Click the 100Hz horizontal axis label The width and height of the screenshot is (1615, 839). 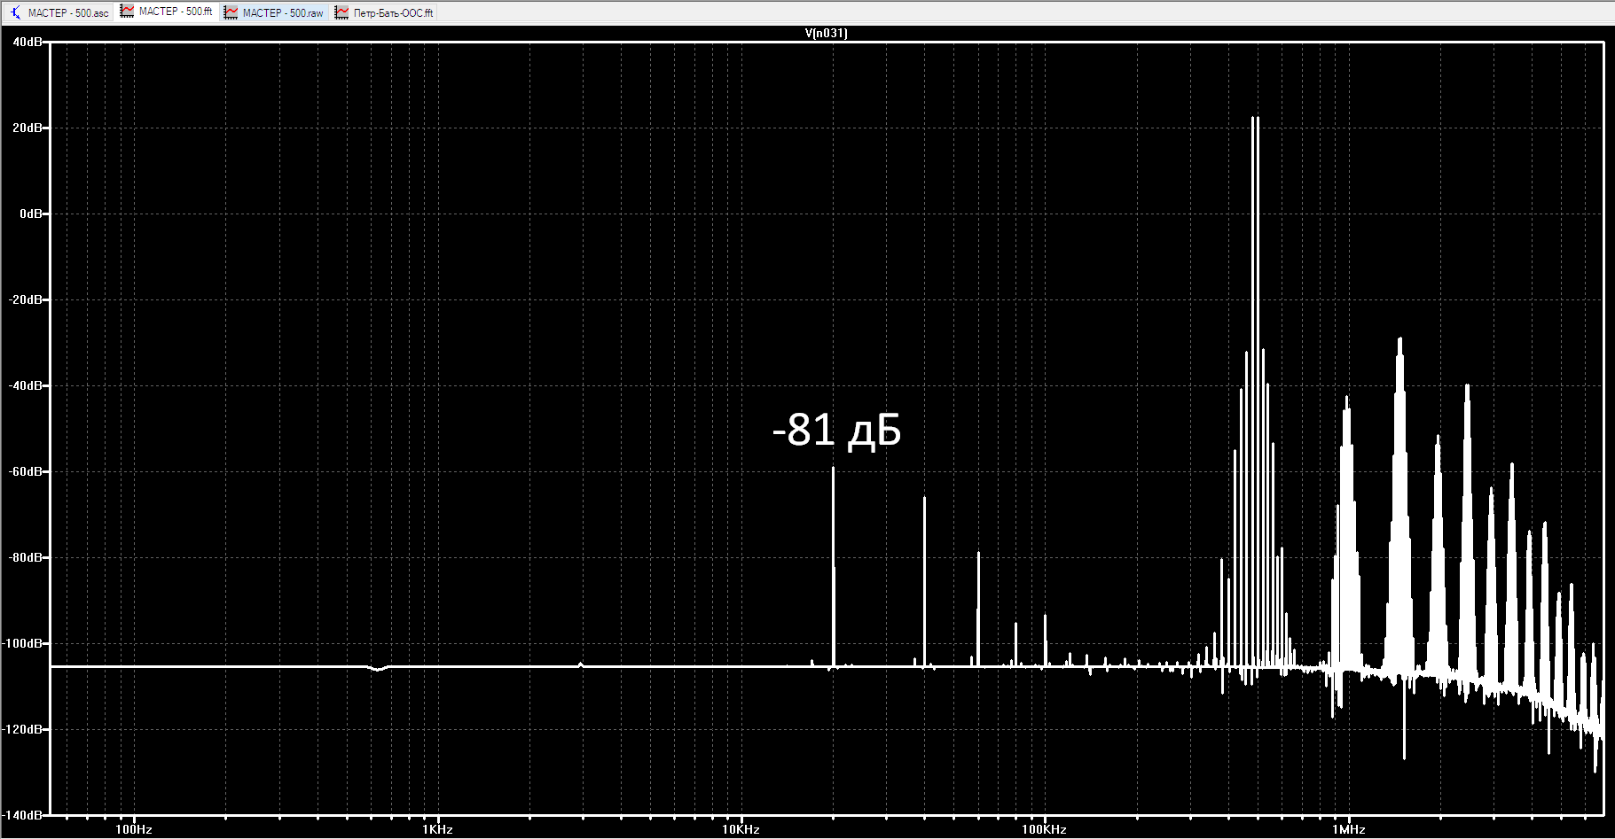click(x=134, y=829)
